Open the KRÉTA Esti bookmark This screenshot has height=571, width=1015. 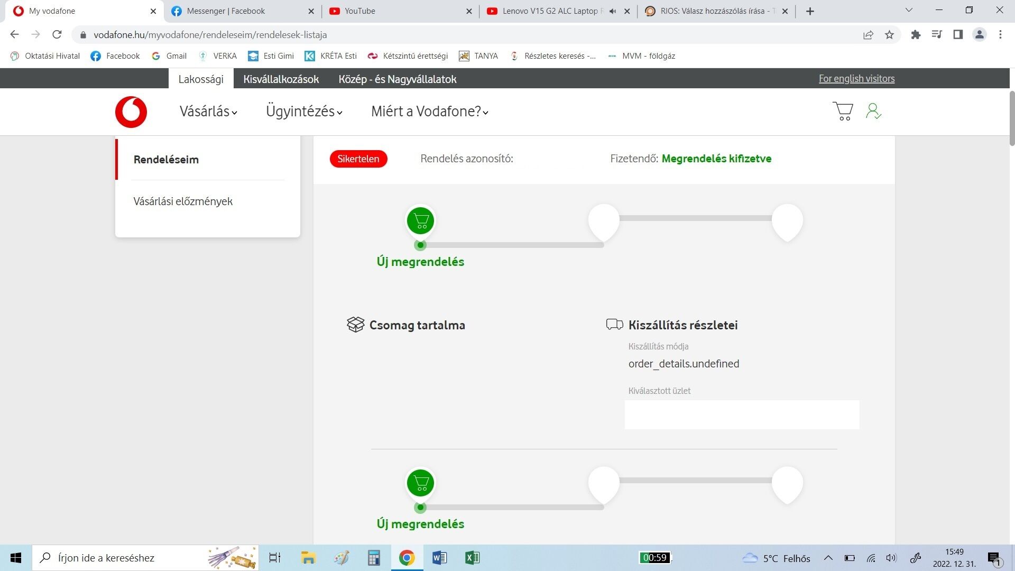click(x=331, y=56)
